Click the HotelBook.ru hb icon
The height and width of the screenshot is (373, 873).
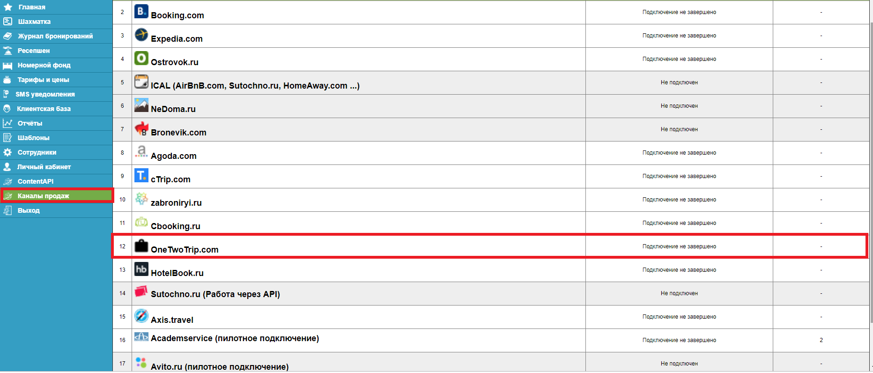click(x=141, y=269)
